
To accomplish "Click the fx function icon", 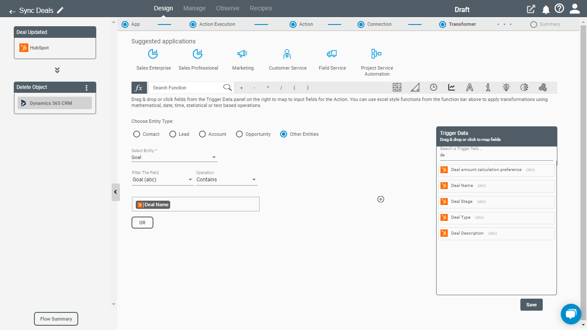I will [139, 88].
